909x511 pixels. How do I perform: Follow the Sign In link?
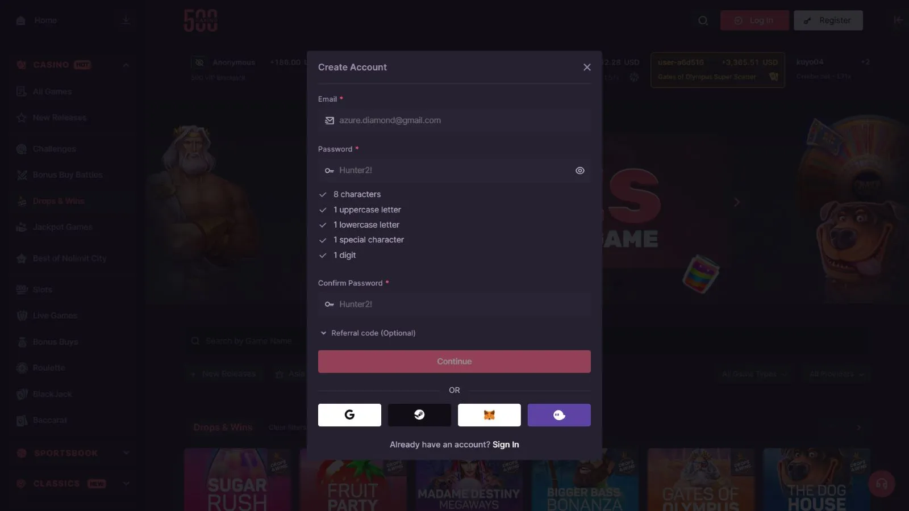pos(506,445)
